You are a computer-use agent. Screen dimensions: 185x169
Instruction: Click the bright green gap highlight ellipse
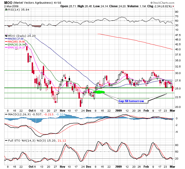[99, 92]
